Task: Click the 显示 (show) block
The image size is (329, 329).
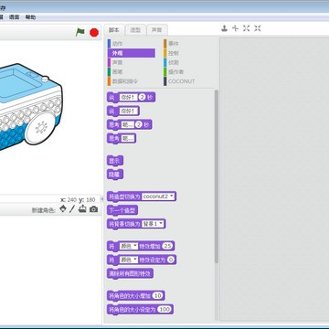Action: [115, 161]
